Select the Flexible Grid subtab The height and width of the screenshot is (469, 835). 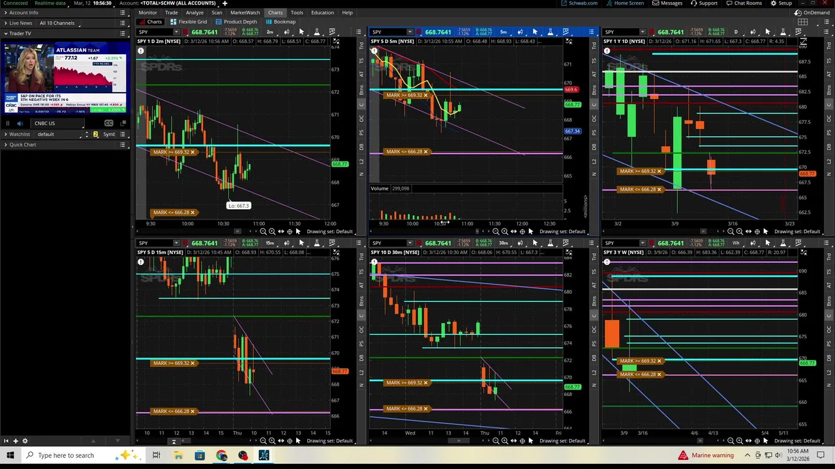click(189, 21)
